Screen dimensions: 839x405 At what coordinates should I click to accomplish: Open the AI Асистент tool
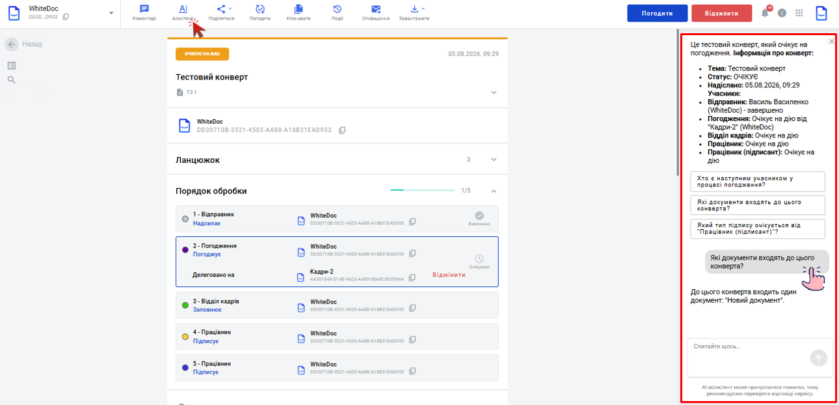183,13
